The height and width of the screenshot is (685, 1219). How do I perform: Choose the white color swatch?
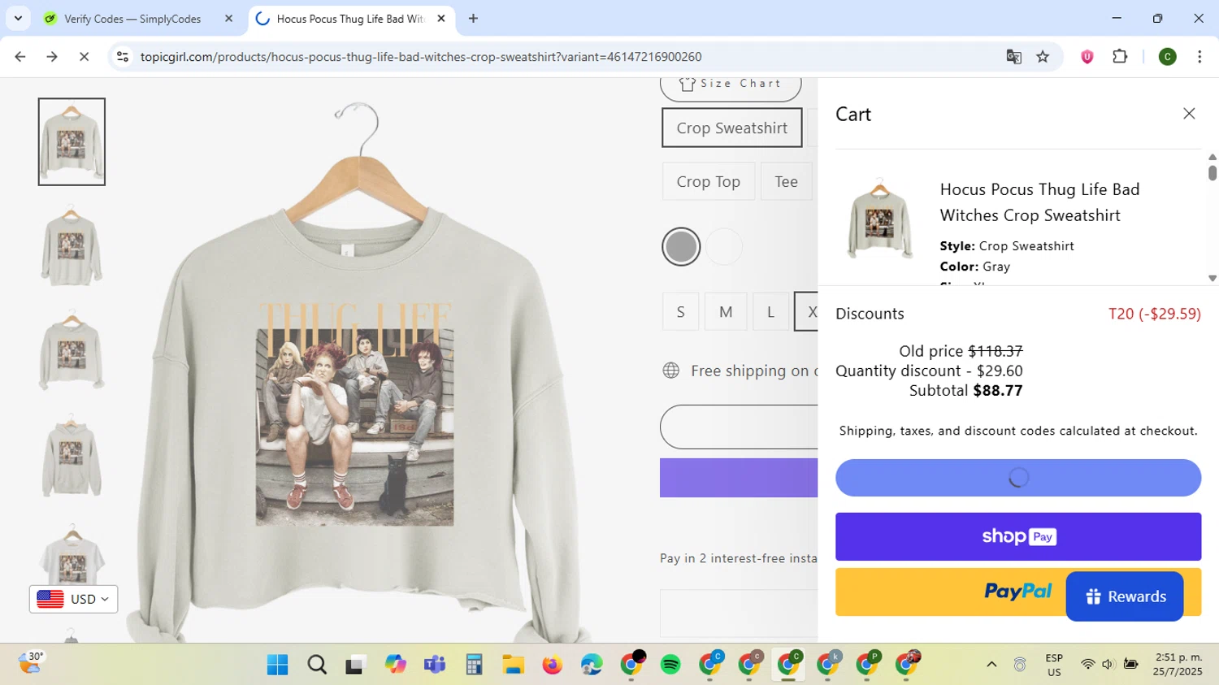pos(724,247)
